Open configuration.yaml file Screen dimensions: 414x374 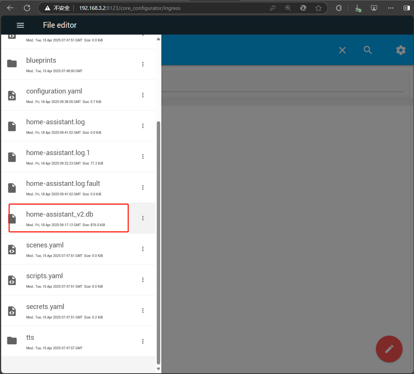[54, 92]
